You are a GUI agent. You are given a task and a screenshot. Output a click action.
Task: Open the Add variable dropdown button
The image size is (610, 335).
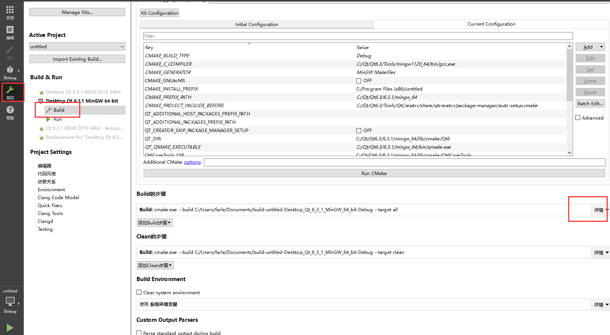point(590,47)
